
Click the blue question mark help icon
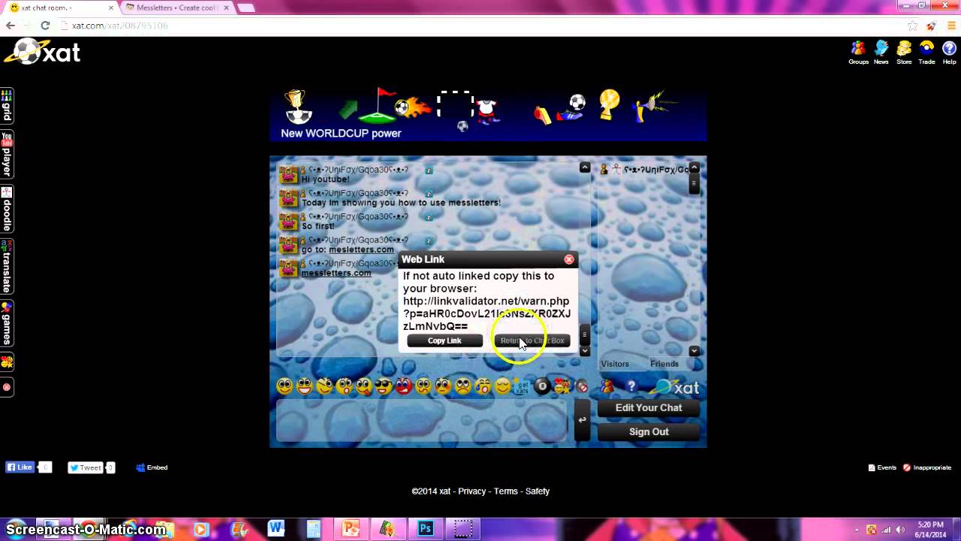click(631, 386)
